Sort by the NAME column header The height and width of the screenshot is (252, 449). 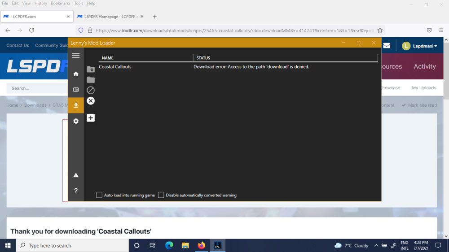point(108,58)
